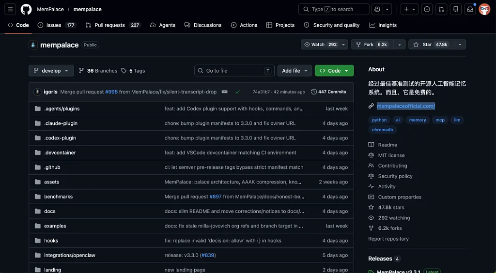
Task: Open the green Code dropdown button
Action: pyautogui.click(x=334, y=71)
